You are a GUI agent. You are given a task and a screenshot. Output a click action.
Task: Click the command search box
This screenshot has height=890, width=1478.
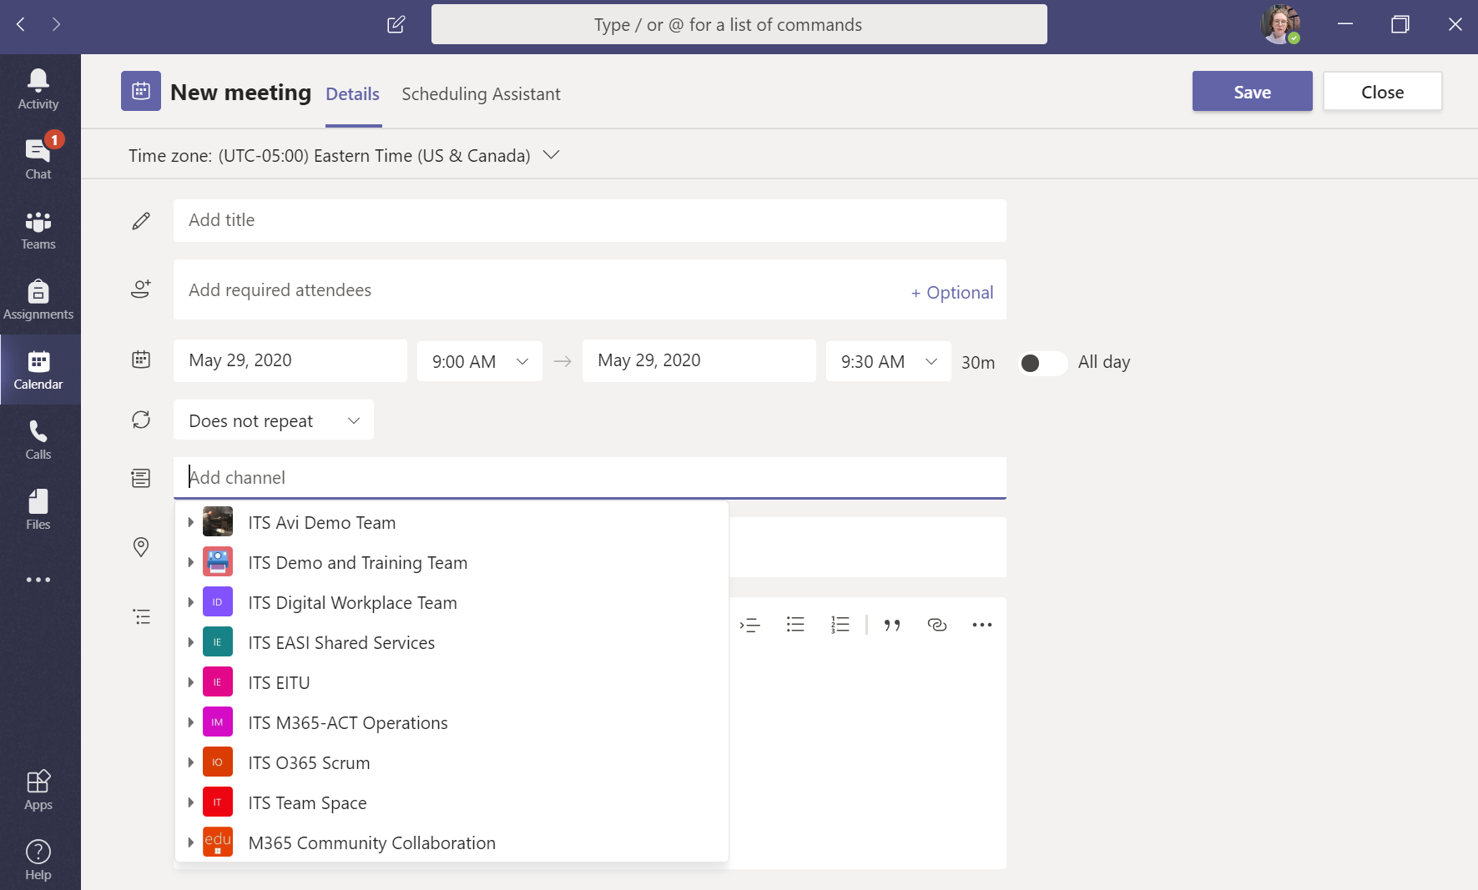click(739, 24)
